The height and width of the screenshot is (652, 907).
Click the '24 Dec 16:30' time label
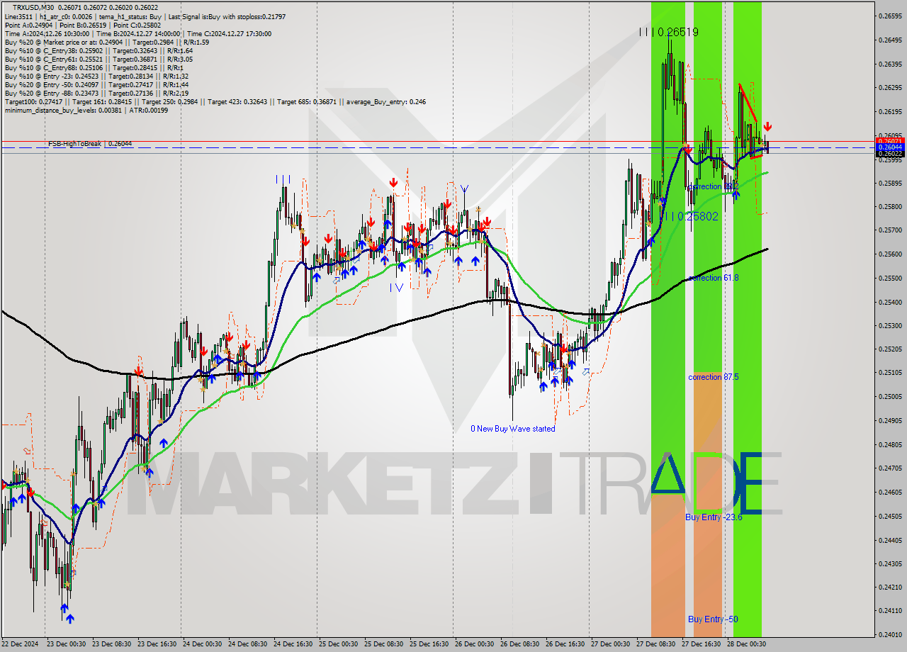pos(294,644)
